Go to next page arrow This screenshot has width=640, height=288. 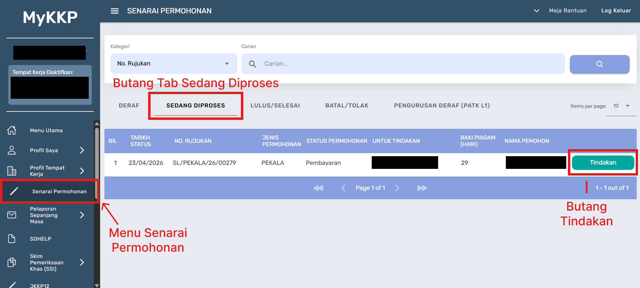pyautogui.click(x=397, y=188)
